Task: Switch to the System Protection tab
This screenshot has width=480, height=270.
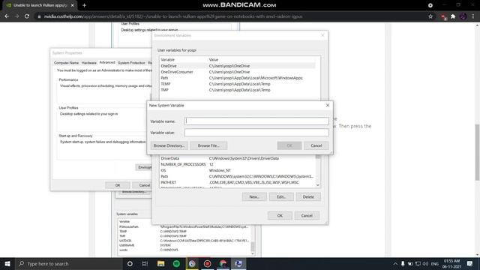Action: (x=131, y=63)
